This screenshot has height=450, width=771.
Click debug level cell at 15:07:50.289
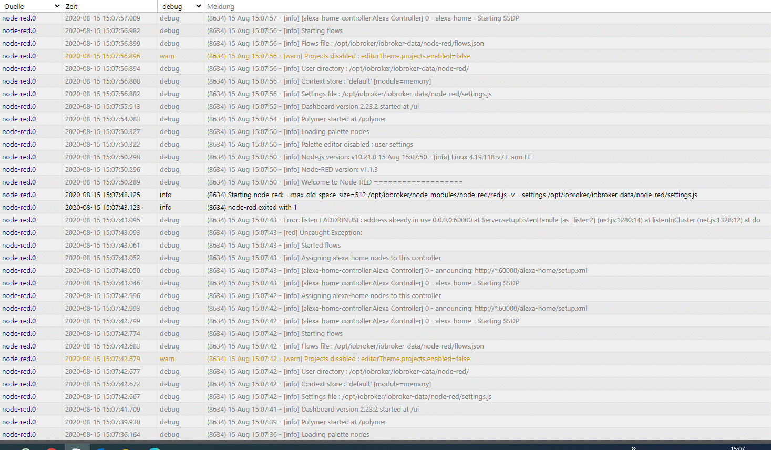(x=169, y=182)
